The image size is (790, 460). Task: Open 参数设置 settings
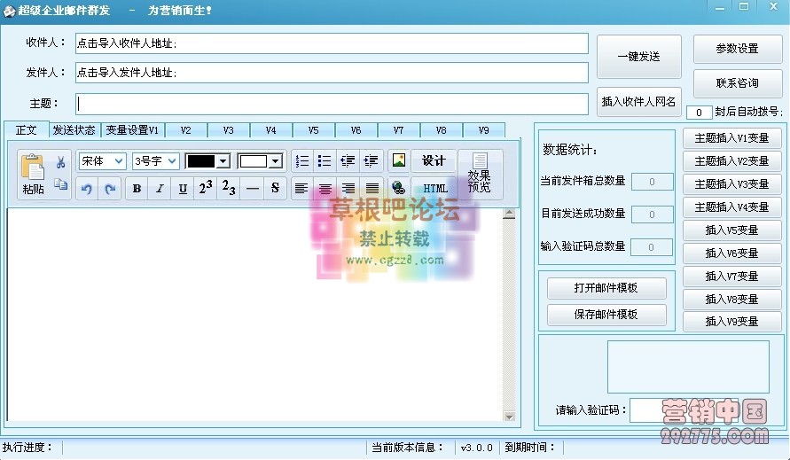[738, 49]
